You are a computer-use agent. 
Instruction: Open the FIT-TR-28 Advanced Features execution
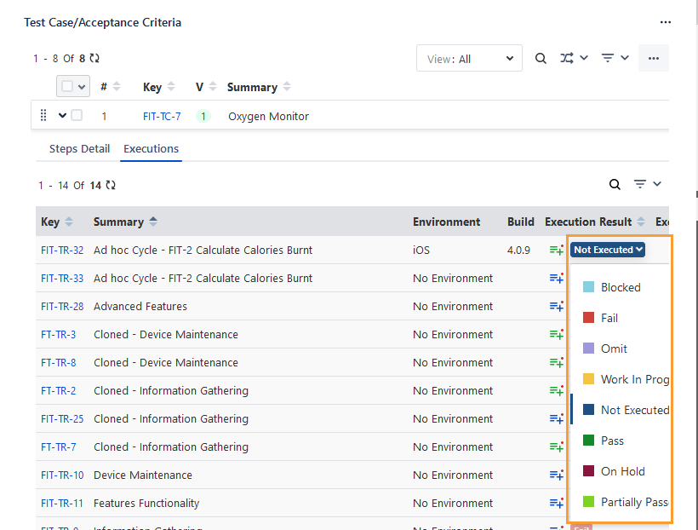pos(61,306)
